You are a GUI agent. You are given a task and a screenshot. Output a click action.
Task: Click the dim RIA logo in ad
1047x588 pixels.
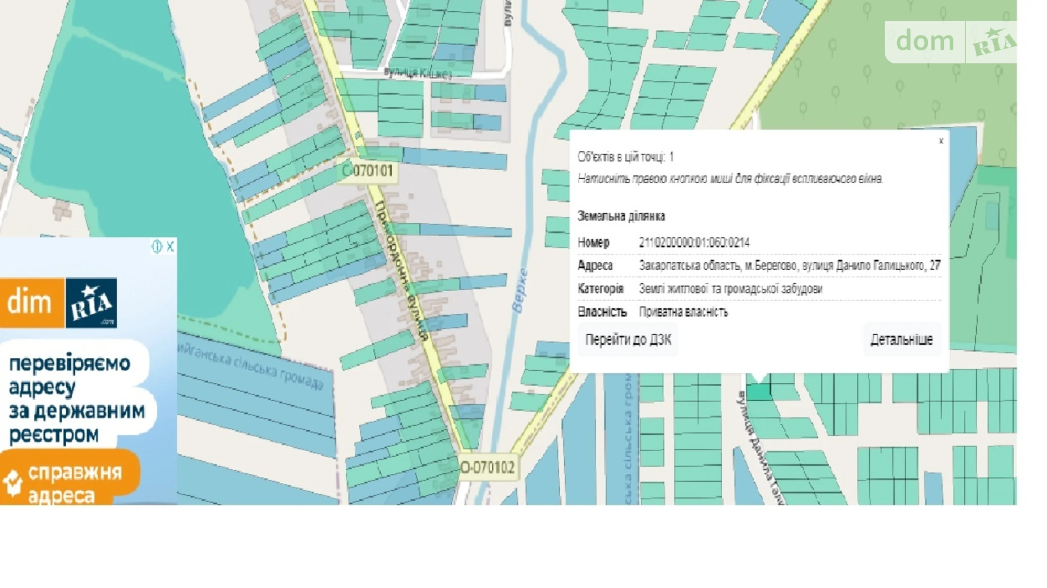(59, 302)
